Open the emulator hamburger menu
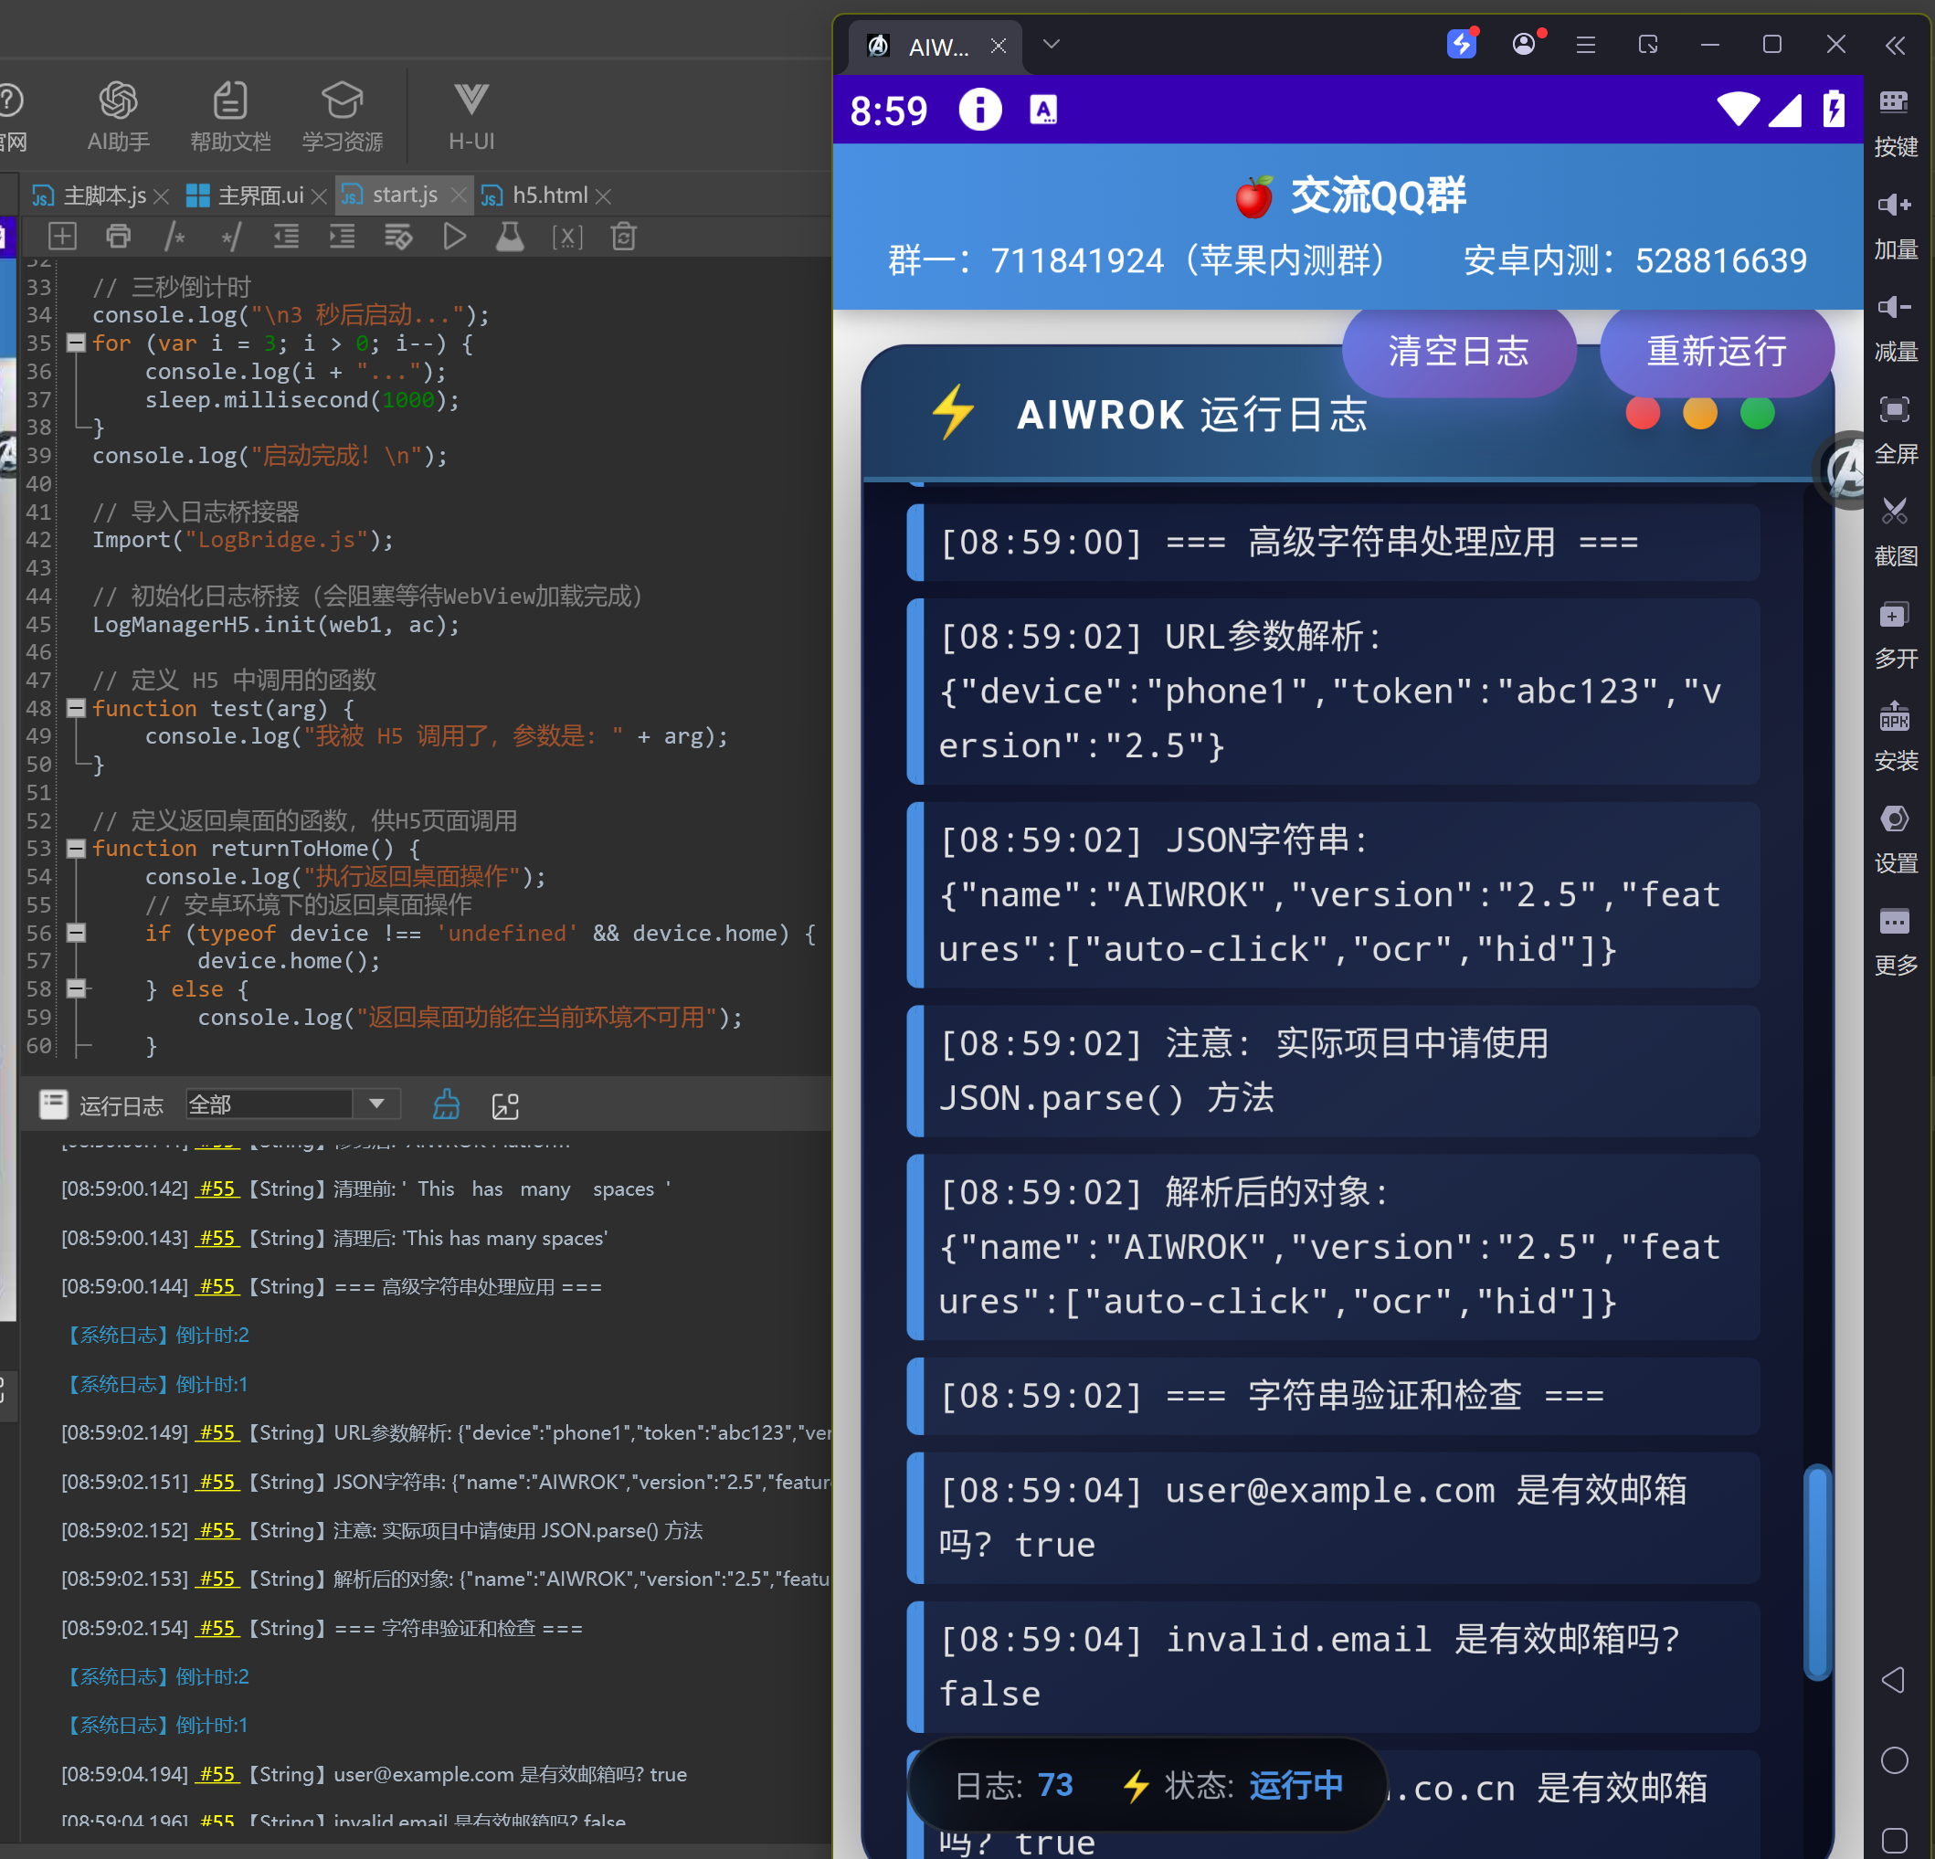1935x1859 pixels. click(1585, 45)
